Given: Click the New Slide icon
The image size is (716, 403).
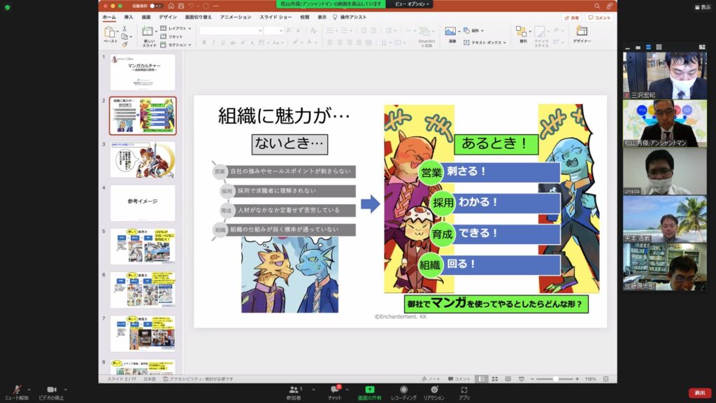Looking at the screenshot, I should [x=148, y=32].
